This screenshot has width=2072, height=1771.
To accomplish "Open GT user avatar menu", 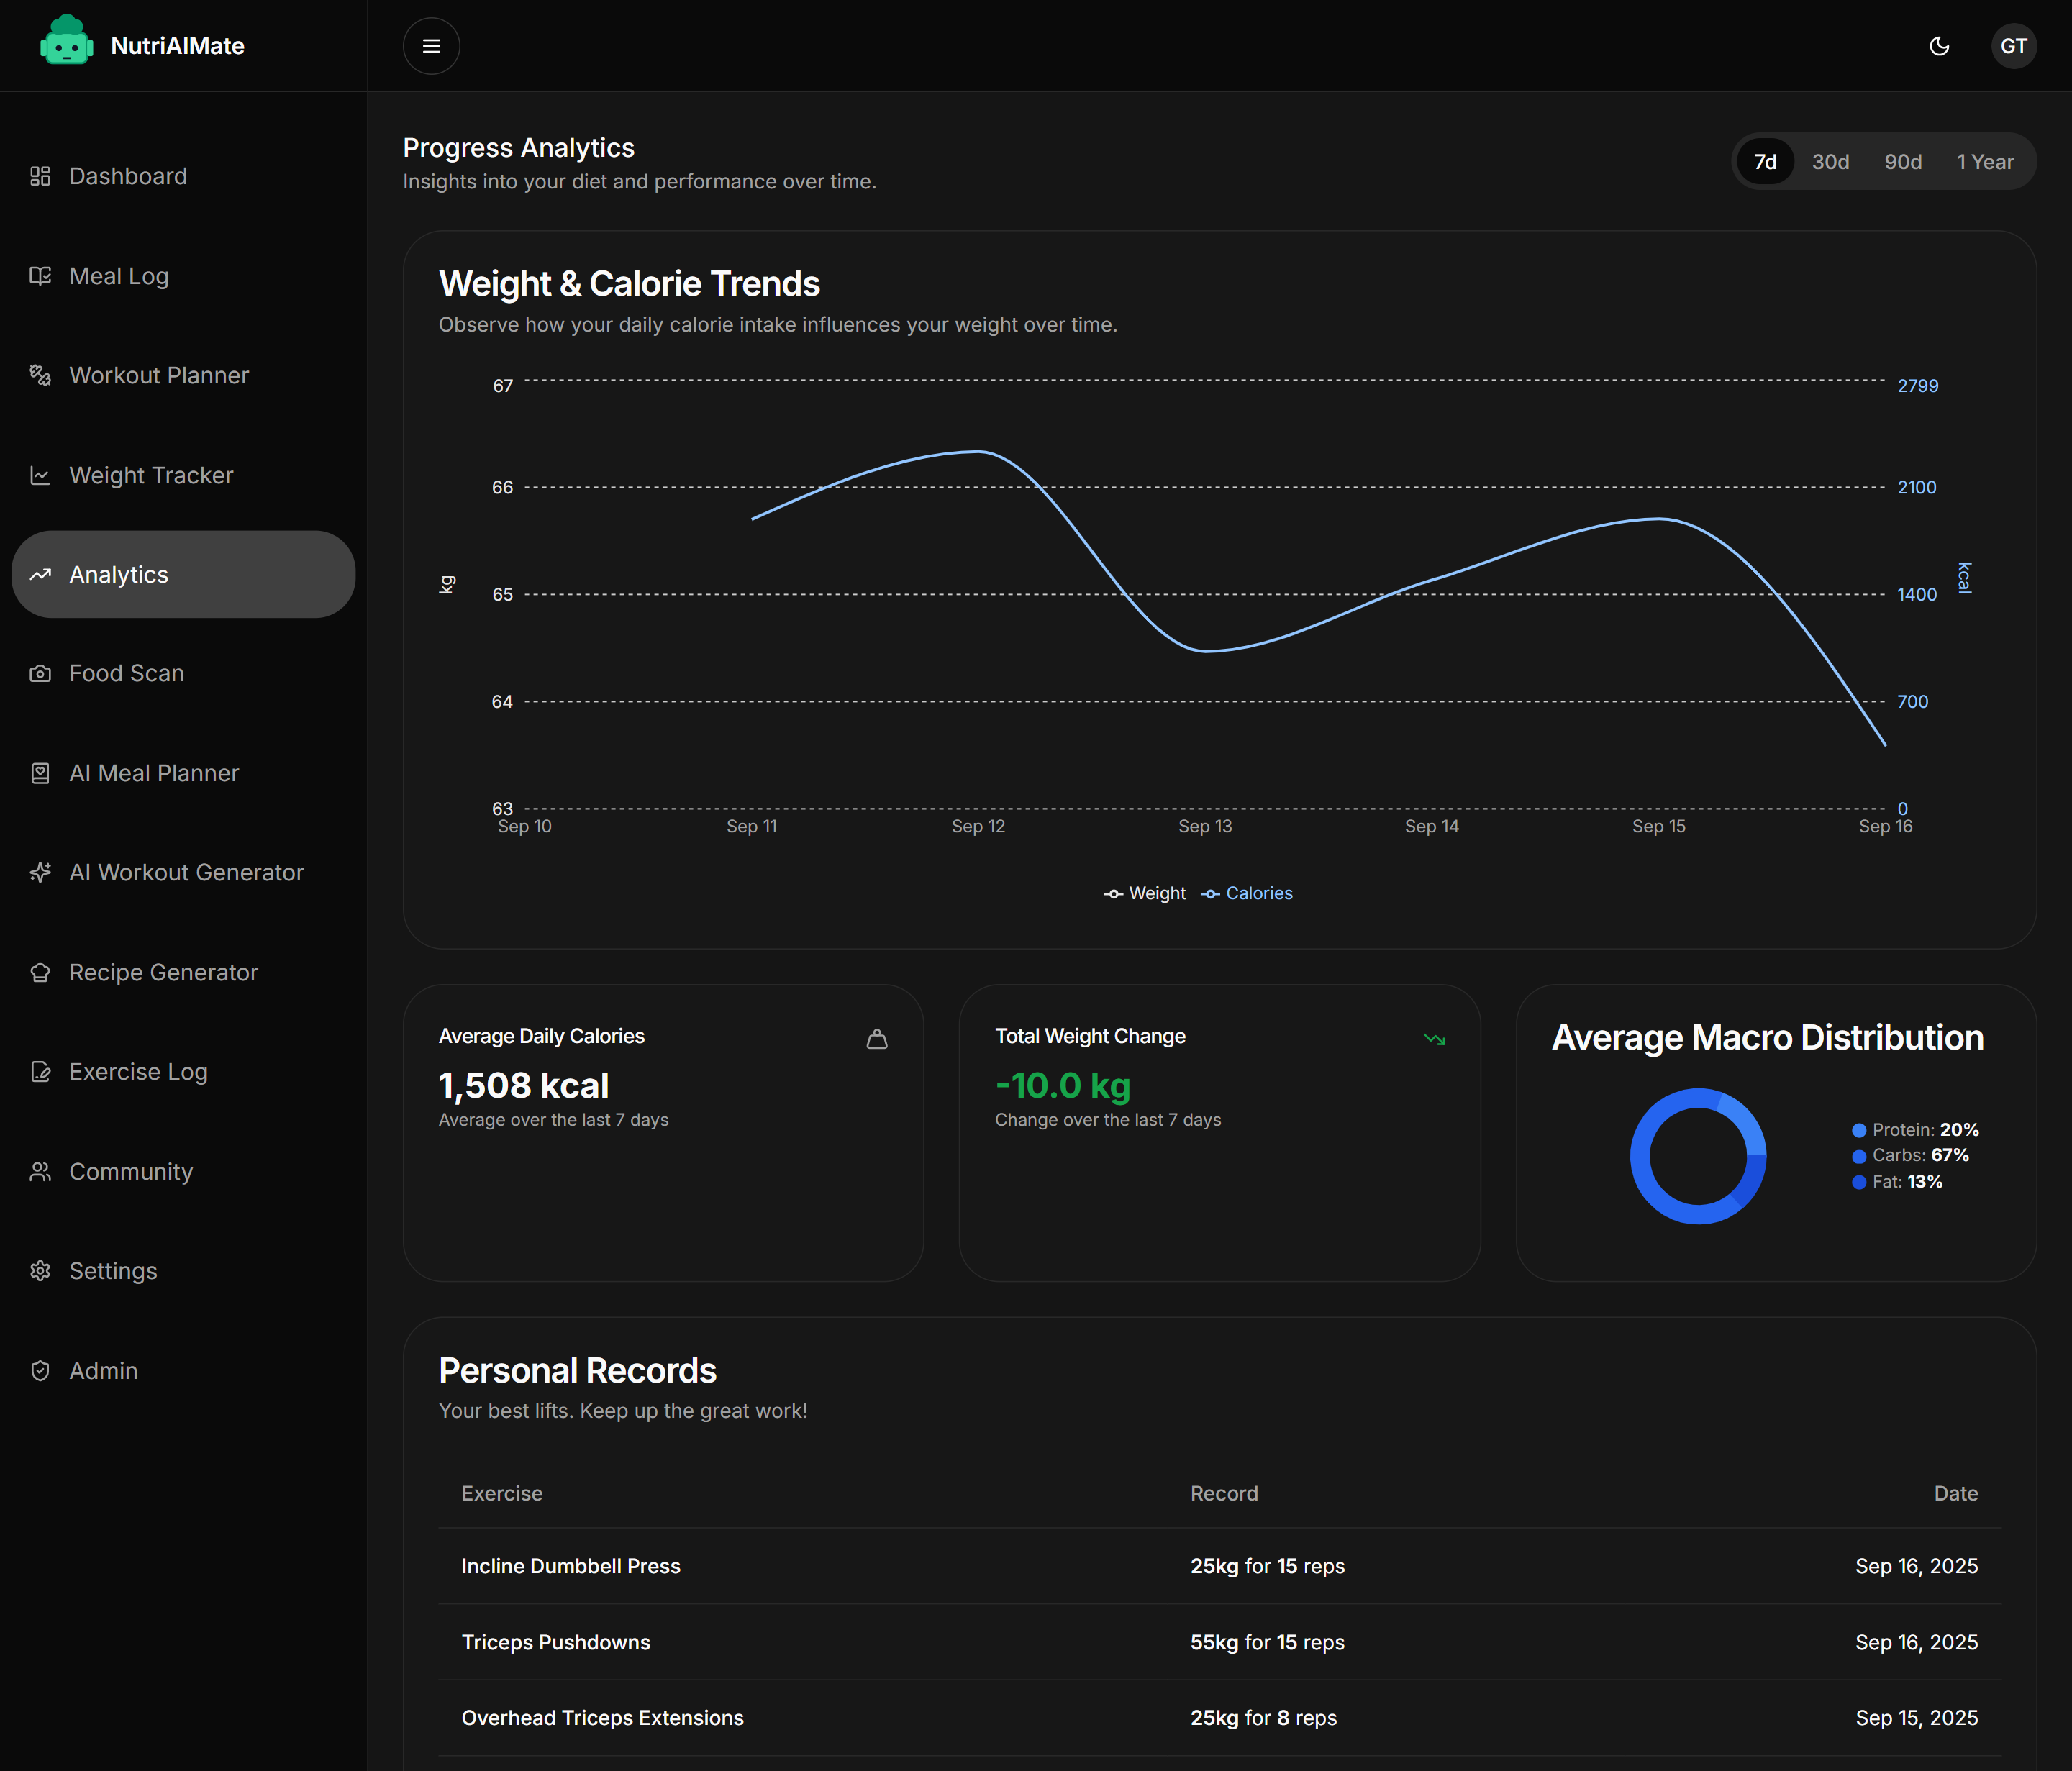I will 2013,46.
